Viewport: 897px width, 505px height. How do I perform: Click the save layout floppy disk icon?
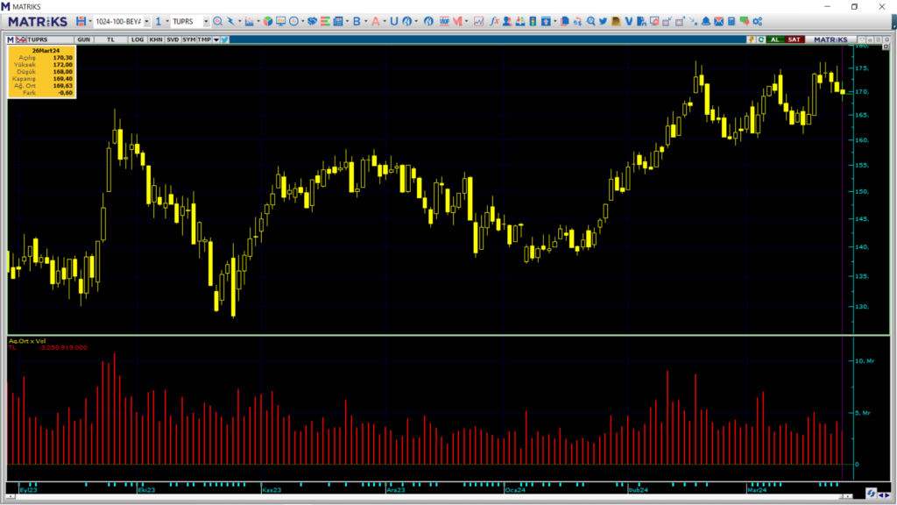pos(81,21)
